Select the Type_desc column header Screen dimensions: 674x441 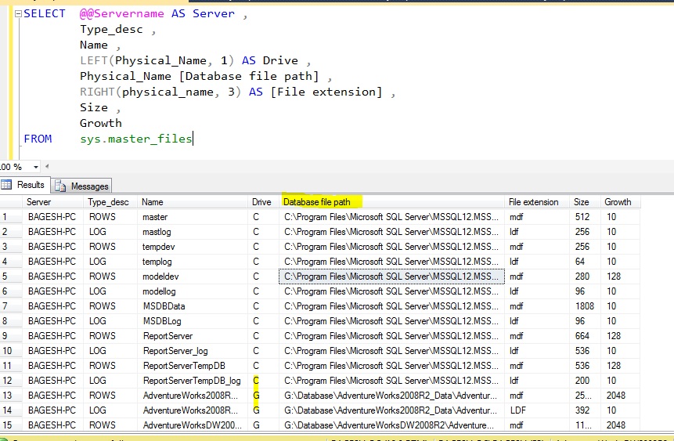point(110,202)
